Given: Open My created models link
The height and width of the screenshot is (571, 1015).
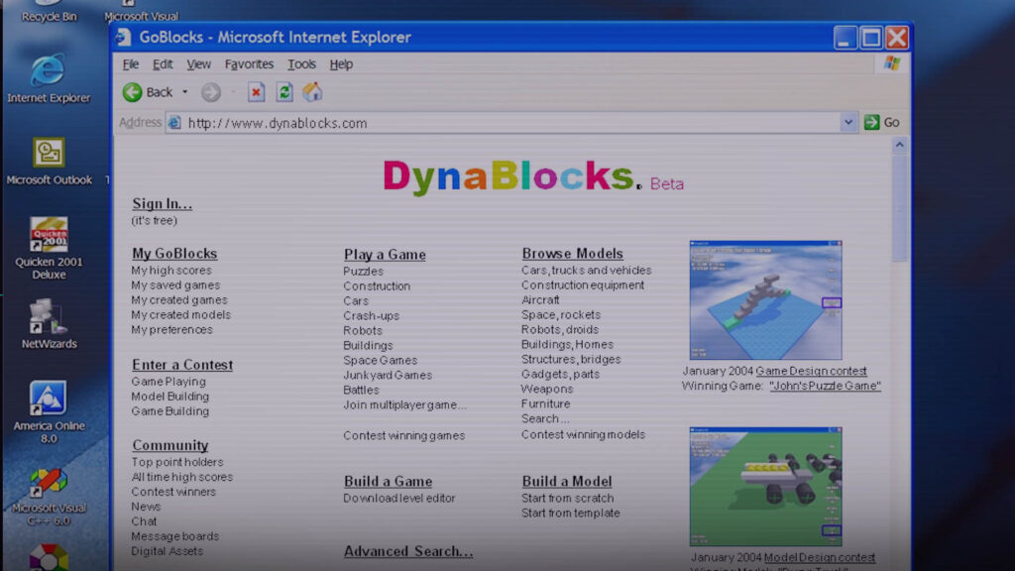Looking at the screenshot, I should [x=180, y=315].
